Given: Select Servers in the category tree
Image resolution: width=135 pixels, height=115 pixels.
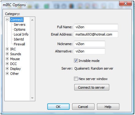Looking at the screenshot, I should click(20, 25).
